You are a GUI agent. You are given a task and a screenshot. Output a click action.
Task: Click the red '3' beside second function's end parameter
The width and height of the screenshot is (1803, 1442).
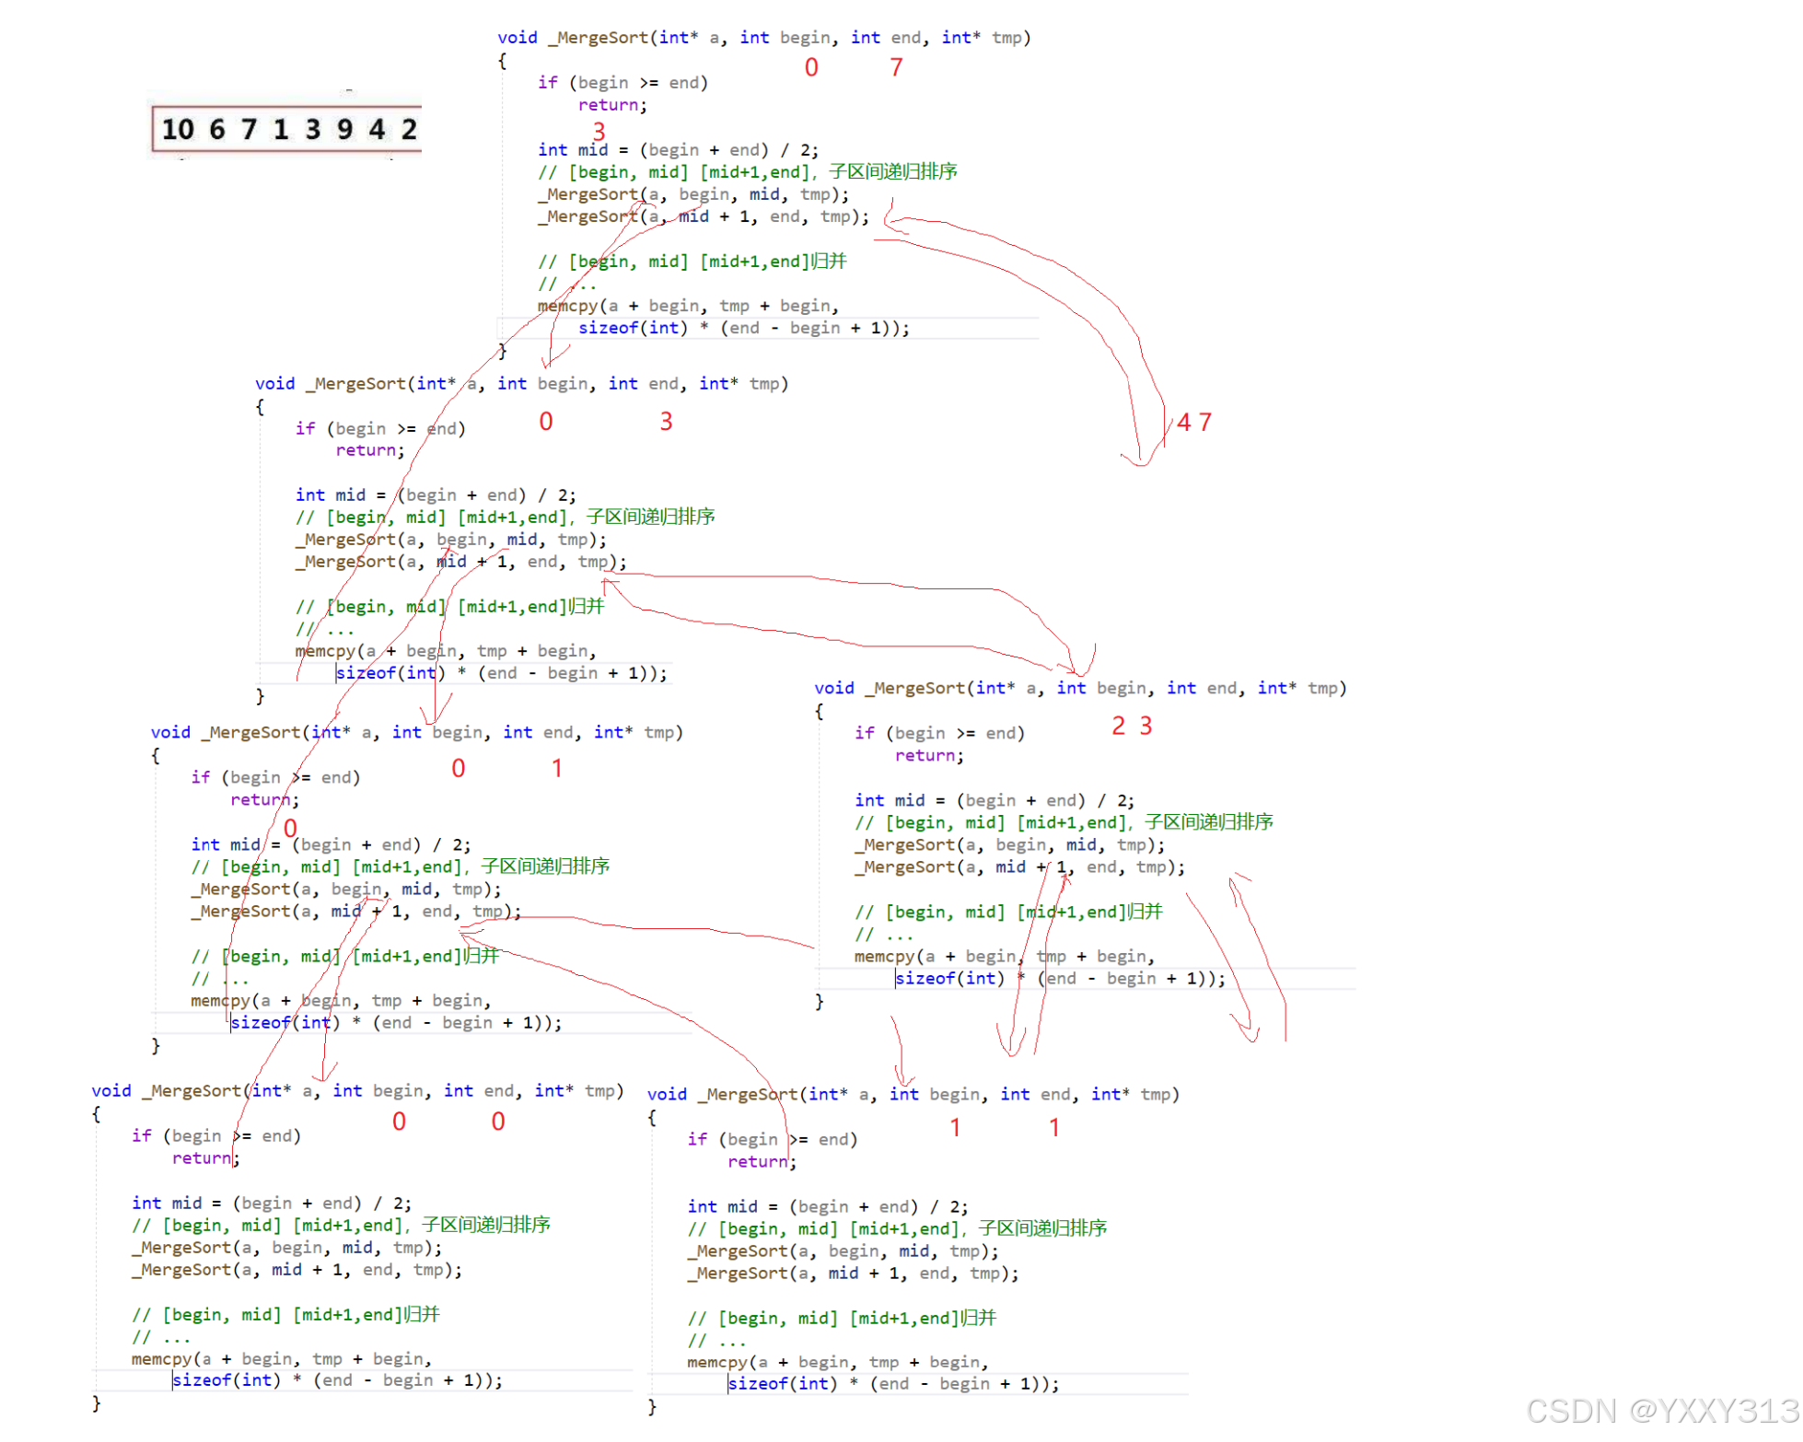pyautogui.click(x=666, y=422)
